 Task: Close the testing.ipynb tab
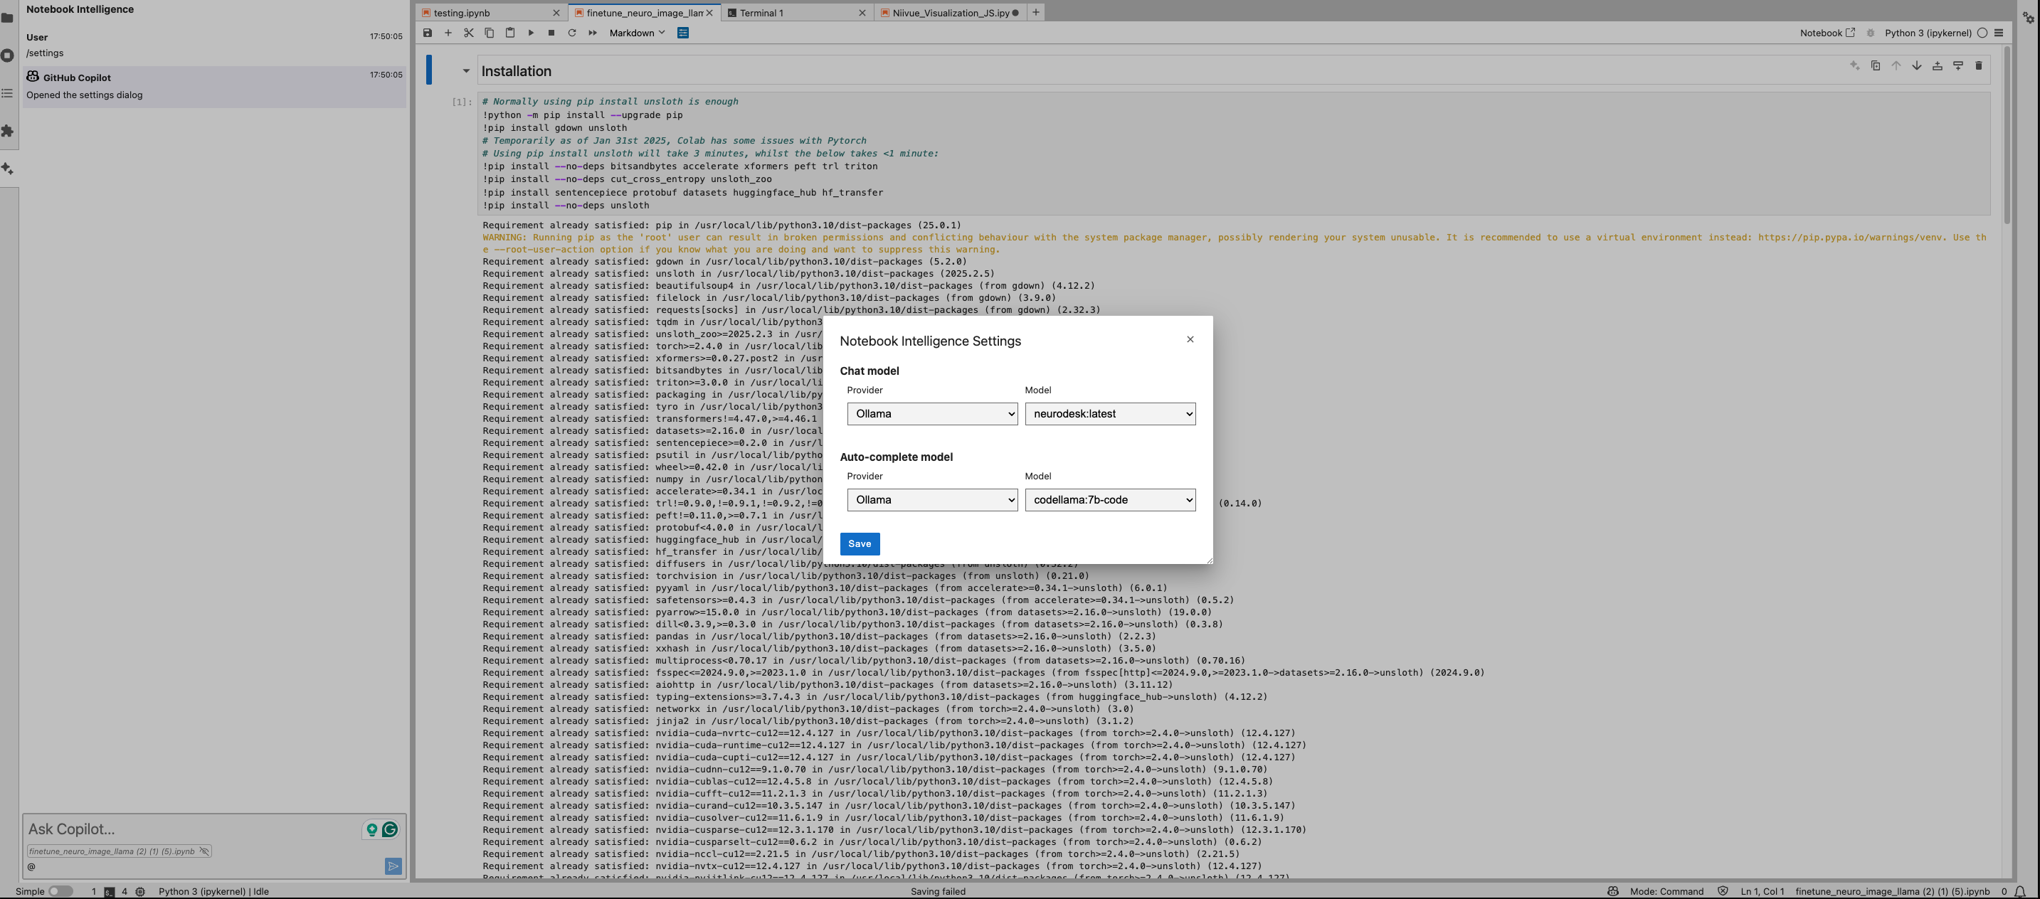pos(556,13)
